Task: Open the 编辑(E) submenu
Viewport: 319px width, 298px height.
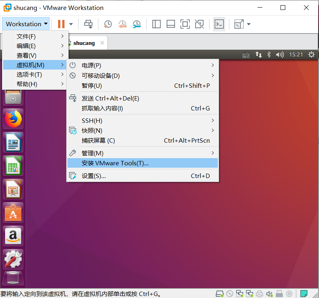Action: [35, 46]
